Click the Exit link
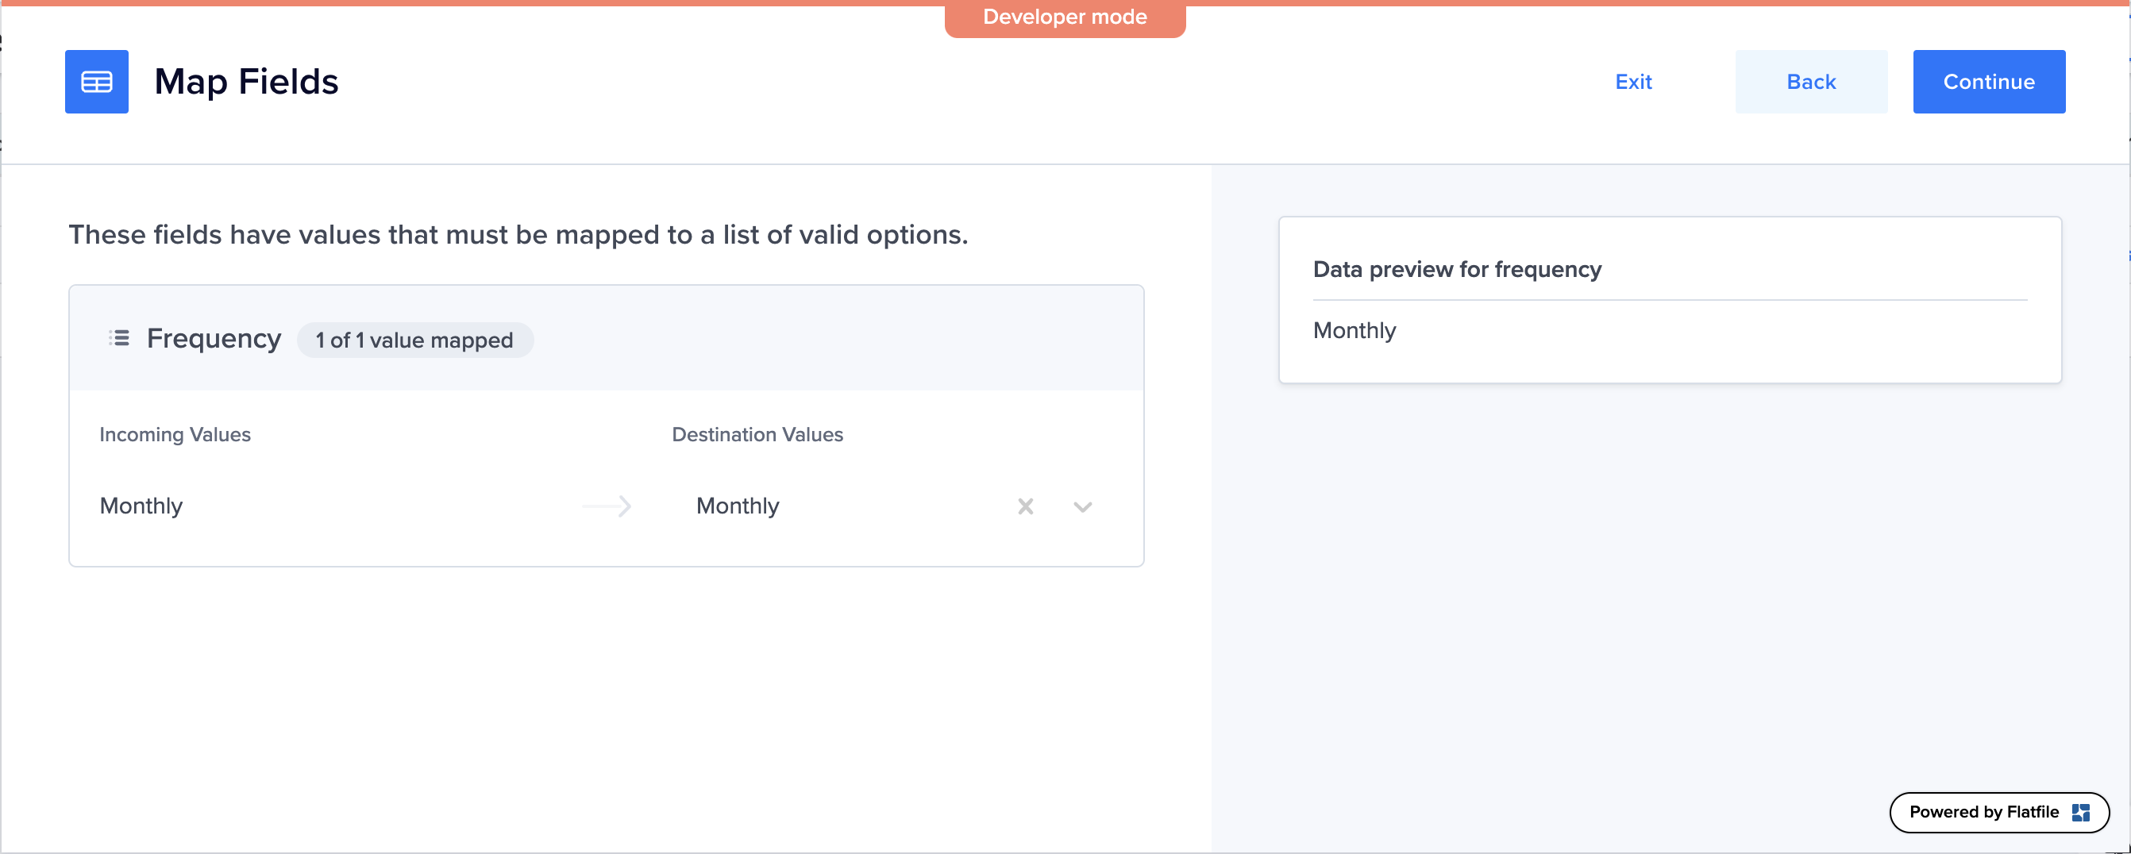Image resolution: width=2131 pixels, height=854 pixels. click(1633, 82)
